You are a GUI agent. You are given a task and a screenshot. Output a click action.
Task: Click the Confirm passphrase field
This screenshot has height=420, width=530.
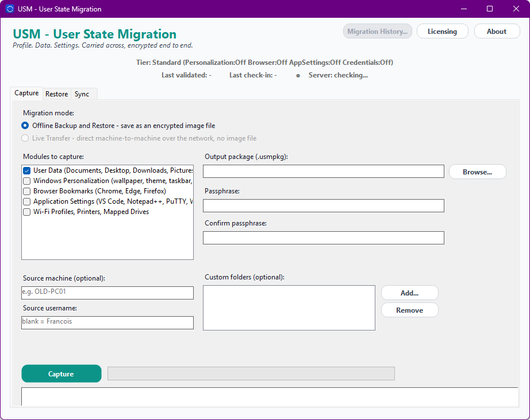324,238
